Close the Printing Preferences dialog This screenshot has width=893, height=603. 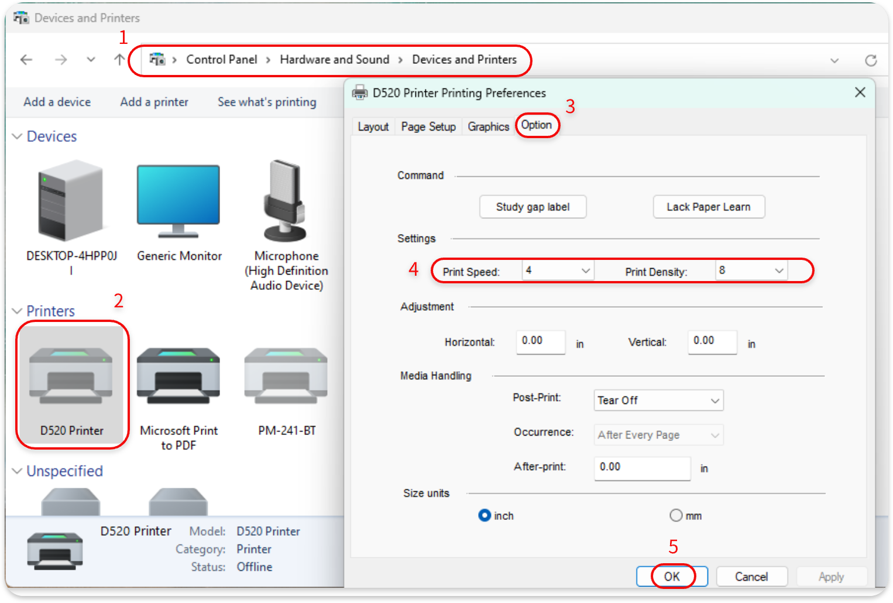pos(860,92)
